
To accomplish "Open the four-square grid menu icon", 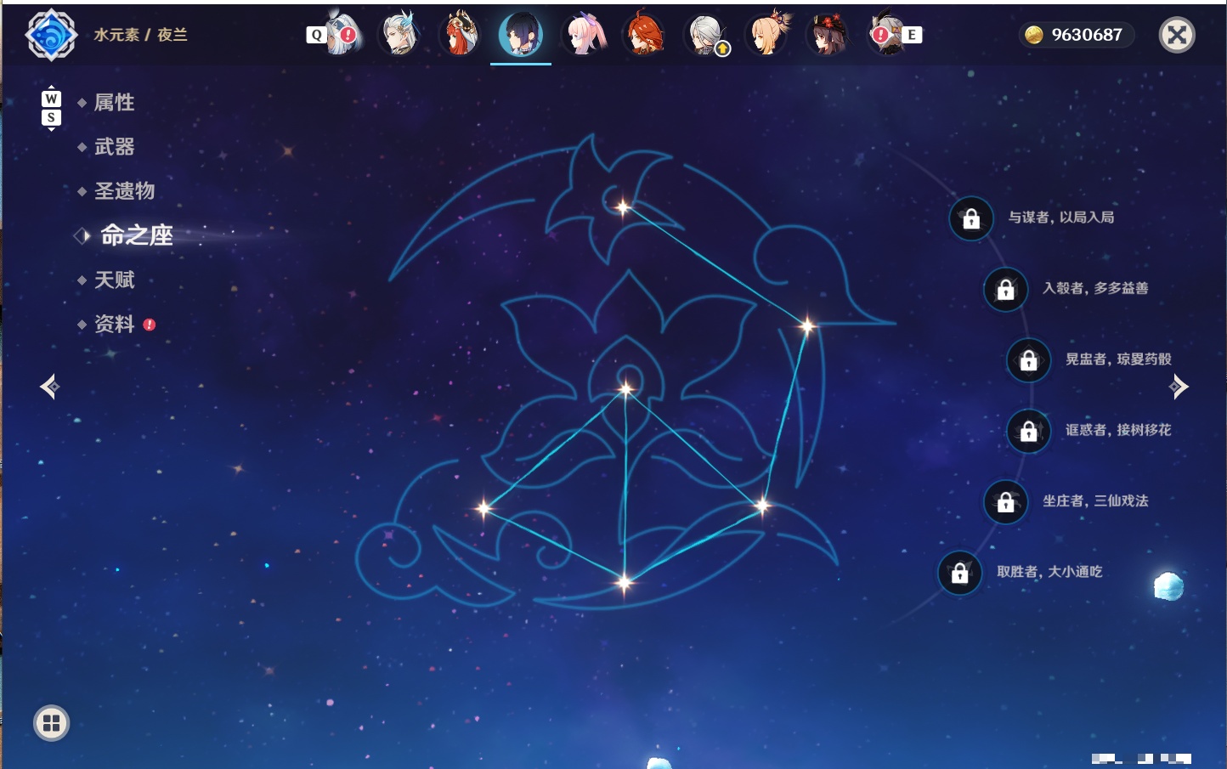I will pyautogui.click(x=51, y=723).
